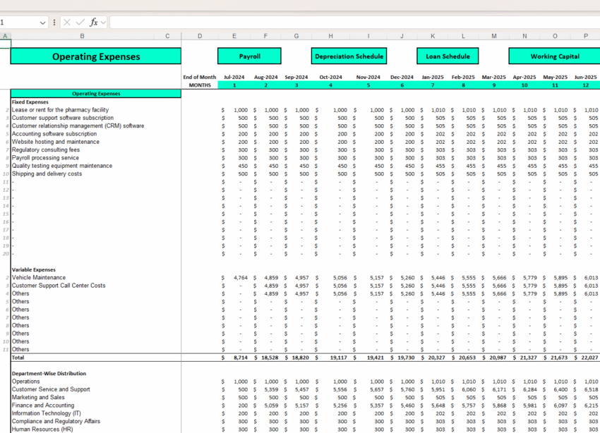Select column B header
This screenshot has width=600, height=433.
[x=82, y=36]
